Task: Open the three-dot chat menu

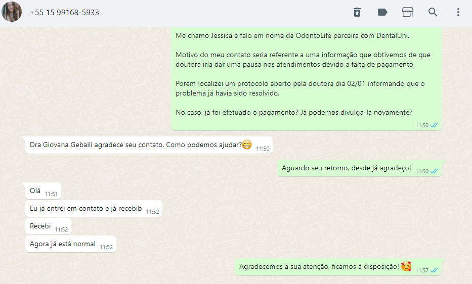Action: tap(458, 12)
